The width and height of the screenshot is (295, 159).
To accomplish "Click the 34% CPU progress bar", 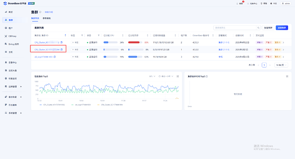I will point(110,43).
